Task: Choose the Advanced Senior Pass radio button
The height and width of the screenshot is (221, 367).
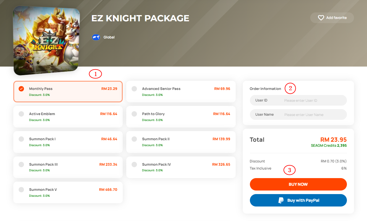Action: pyautogui.click(x=134, y=89)
